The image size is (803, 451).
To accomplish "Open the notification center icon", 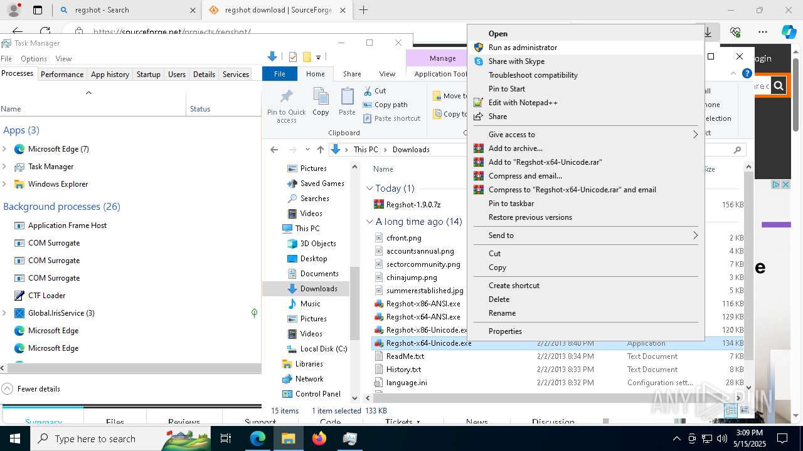I will [782, 438].
